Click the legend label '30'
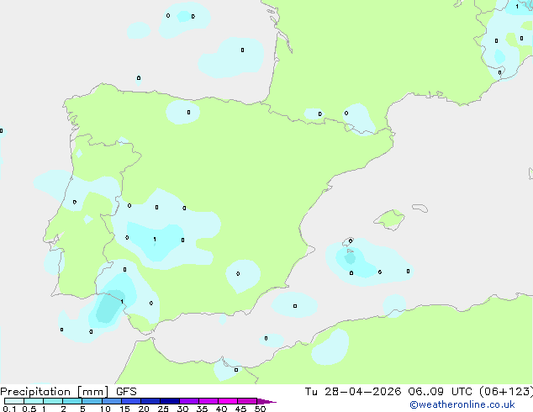 pyautogui.click(x=182, y=409)
